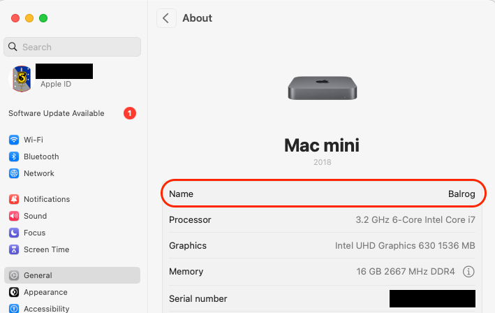Click the Name row label
This screenshot has height=313, width=495.
181,194
